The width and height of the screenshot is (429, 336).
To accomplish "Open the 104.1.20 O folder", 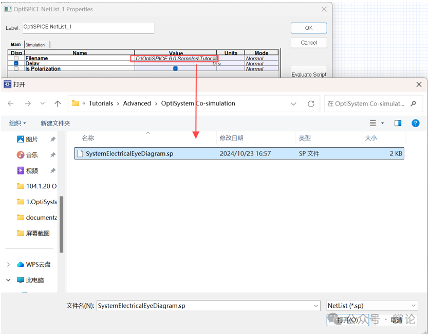I will (37, 186).
